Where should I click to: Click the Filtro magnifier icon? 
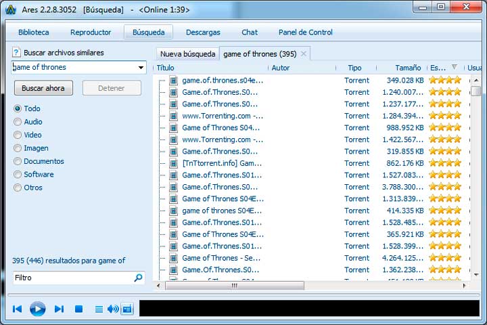click(x=138, y=278)
